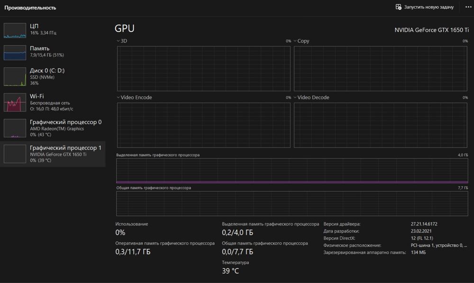Click the Производительность page title
The width and height of the screenshot is (474, 283).
(x=30, y=8)
